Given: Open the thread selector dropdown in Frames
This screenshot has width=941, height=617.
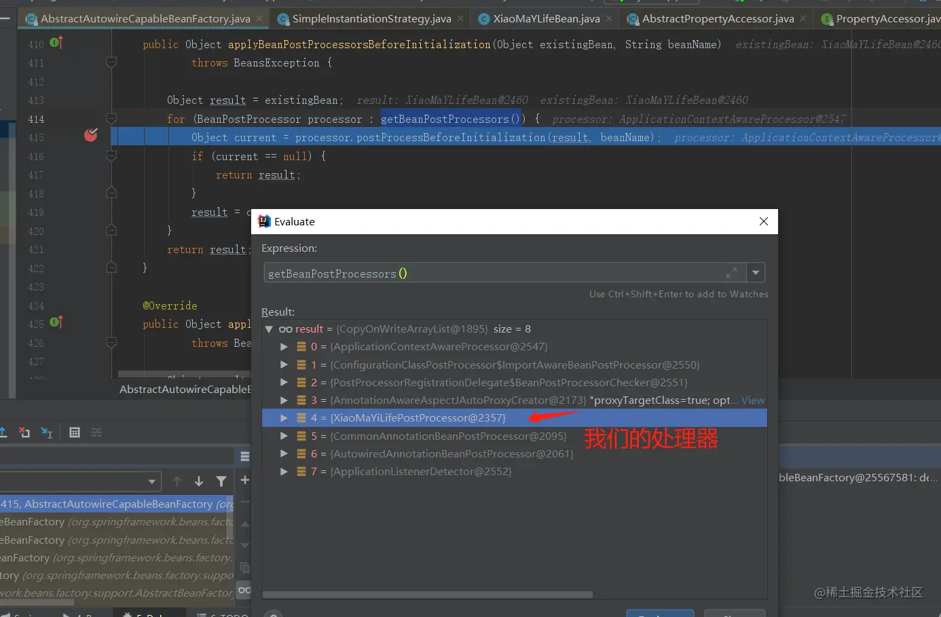Looking at the screenshot, I should (x=151, y=481).
